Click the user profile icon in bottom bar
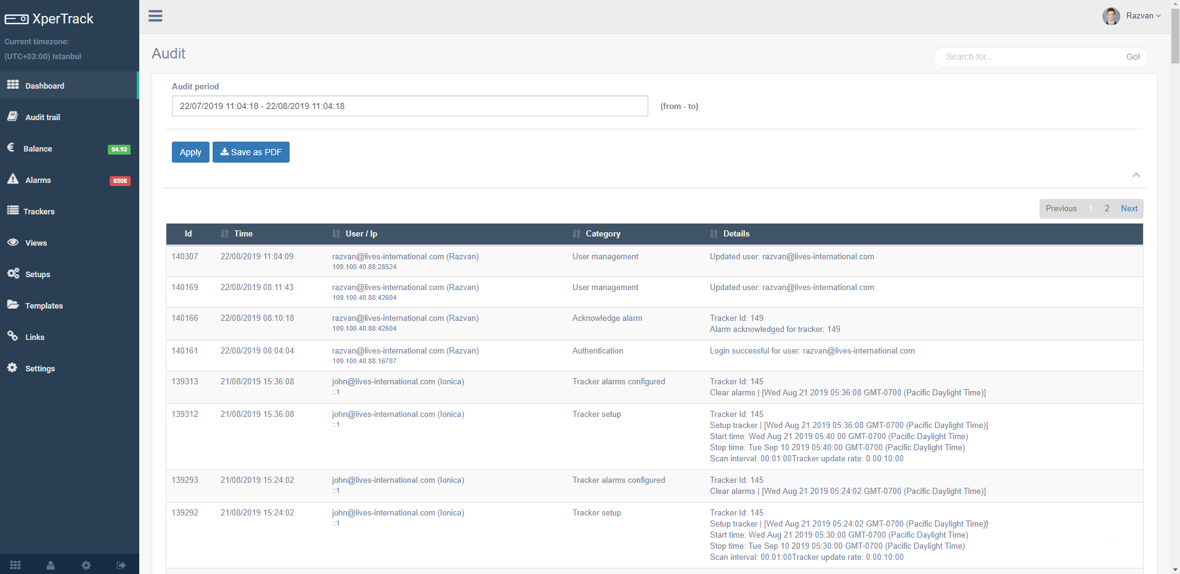Image resolution: width=1180 pixels, height=574 pixels. (x=51, y=565)
